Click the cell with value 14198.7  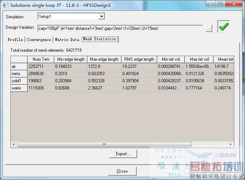(x=224, y=66)
